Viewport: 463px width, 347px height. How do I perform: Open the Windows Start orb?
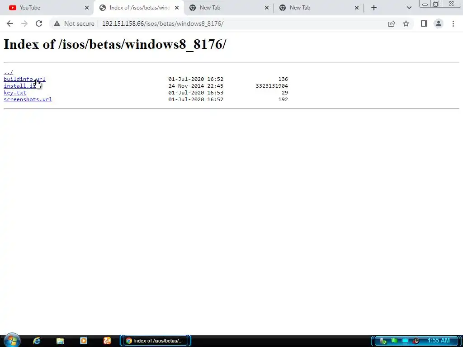12,341
